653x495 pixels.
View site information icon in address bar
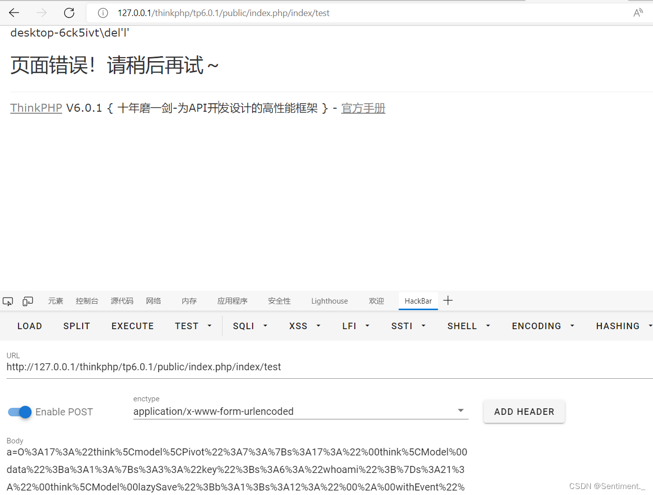tap(103, 13)
